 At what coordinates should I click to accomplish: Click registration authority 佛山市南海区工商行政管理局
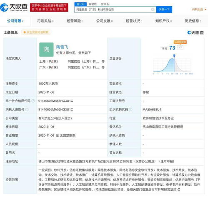[163, 127]
